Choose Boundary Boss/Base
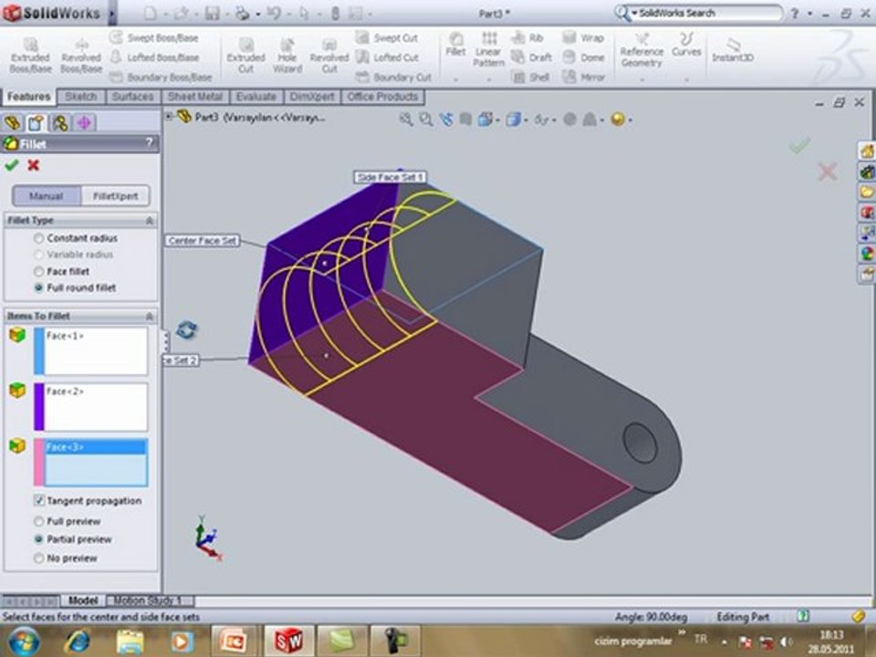 pyautogui.click(x=161, y=77)
